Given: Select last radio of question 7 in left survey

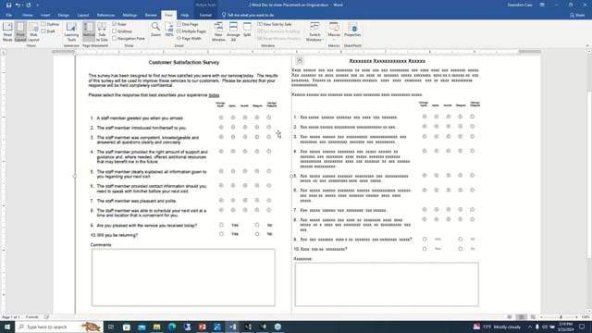Looking at the screenshot, I should click(x=269, y=201).
